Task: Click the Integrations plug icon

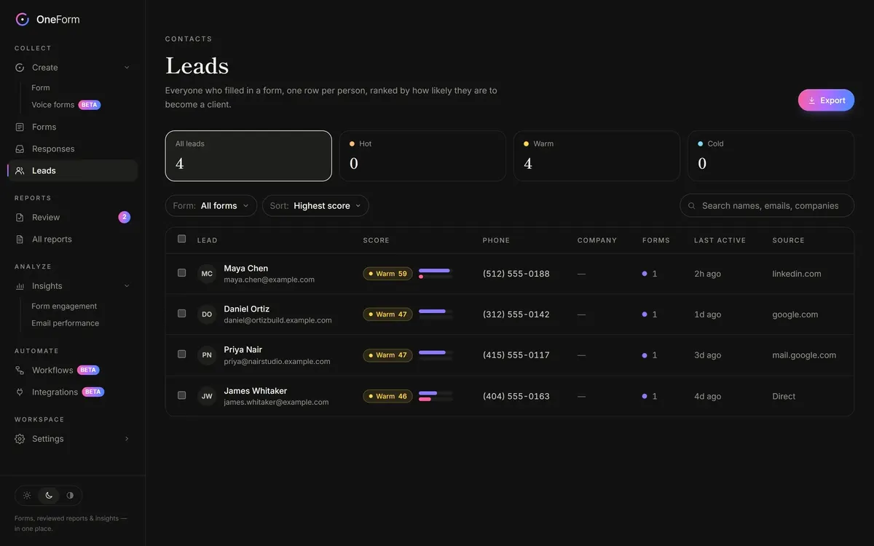Action: point(20,392)
